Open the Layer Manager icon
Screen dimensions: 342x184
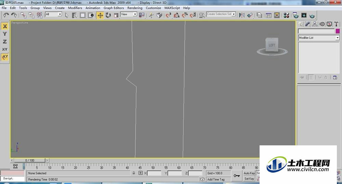click(x=259, y=15)
